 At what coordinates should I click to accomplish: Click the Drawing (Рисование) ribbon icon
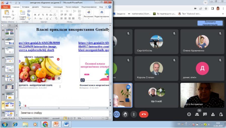[88, 12]
